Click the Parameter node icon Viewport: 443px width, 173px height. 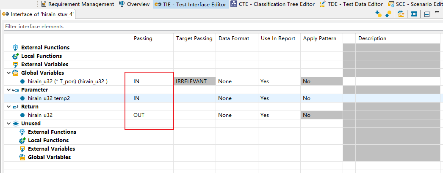(x=16, y=90)
